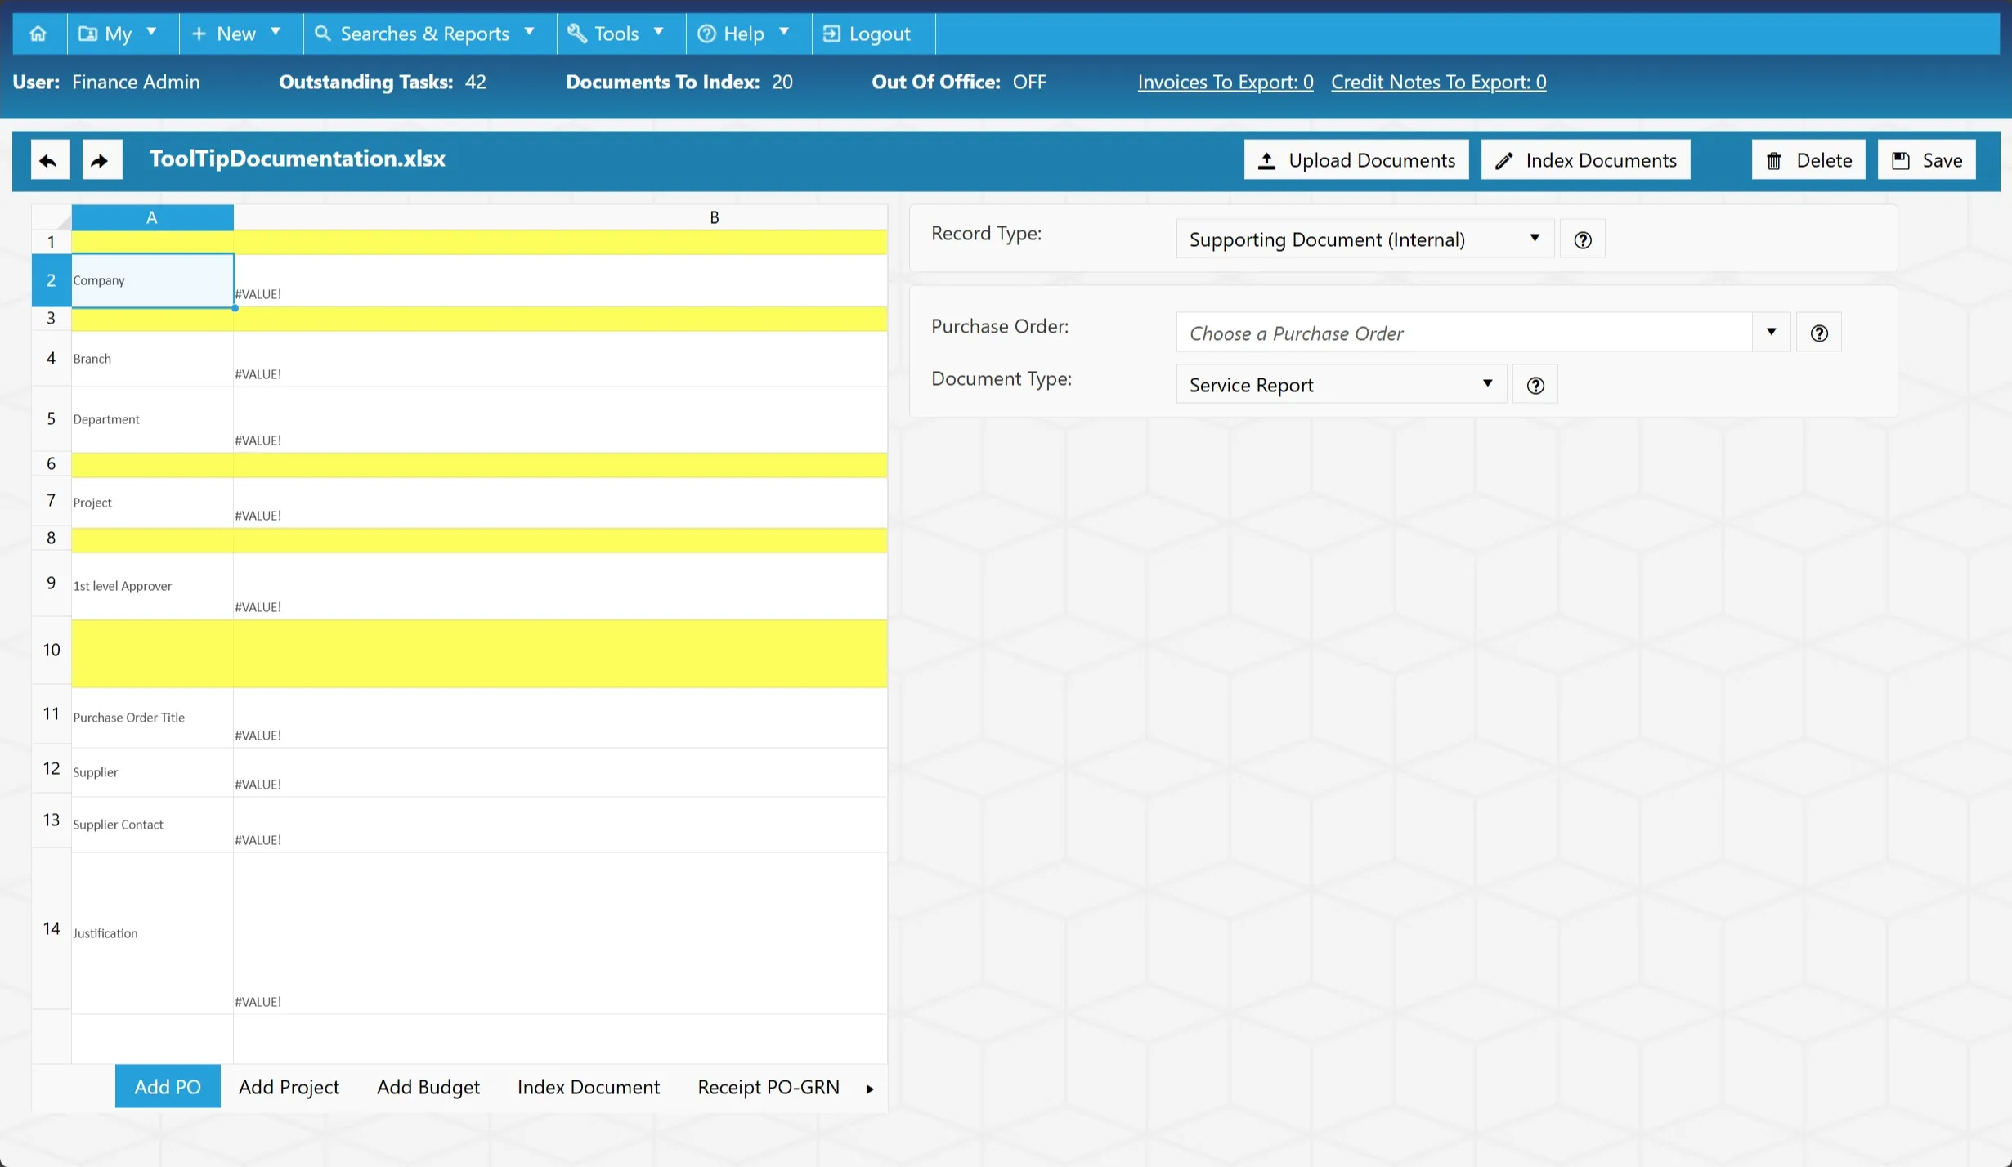This screenshot has width=2012, height=1167.
Task: Switch to Add Budget sheet tab
Action: (x=428, y=1087)
